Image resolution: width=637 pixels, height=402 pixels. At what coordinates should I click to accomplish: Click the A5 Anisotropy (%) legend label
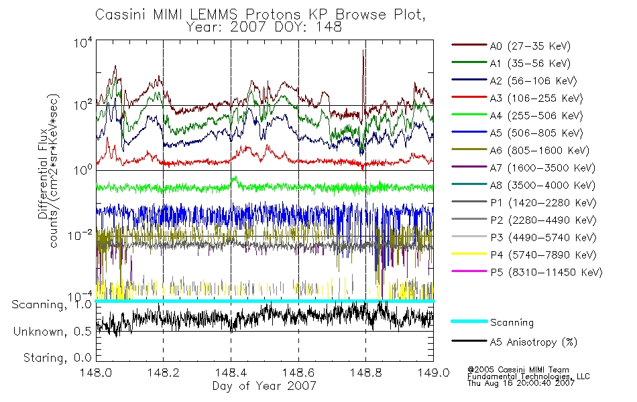(534, 342)
